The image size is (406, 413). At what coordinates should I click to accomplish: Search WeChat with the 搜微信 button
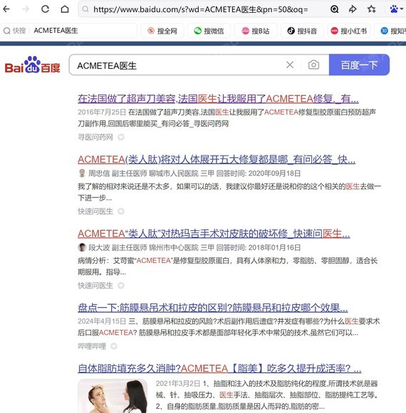pos(209,31)
